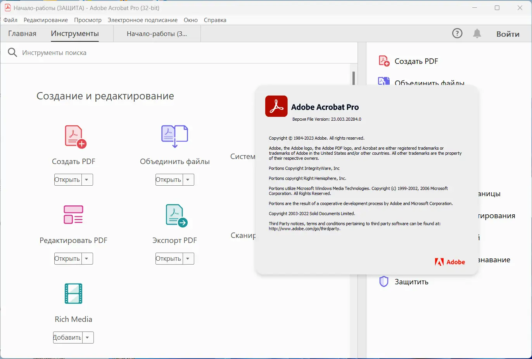The height and width of the screenshot is (359, 532).
Task: Click the Adobe logo in the About dialog
Action: click(450, 262)
